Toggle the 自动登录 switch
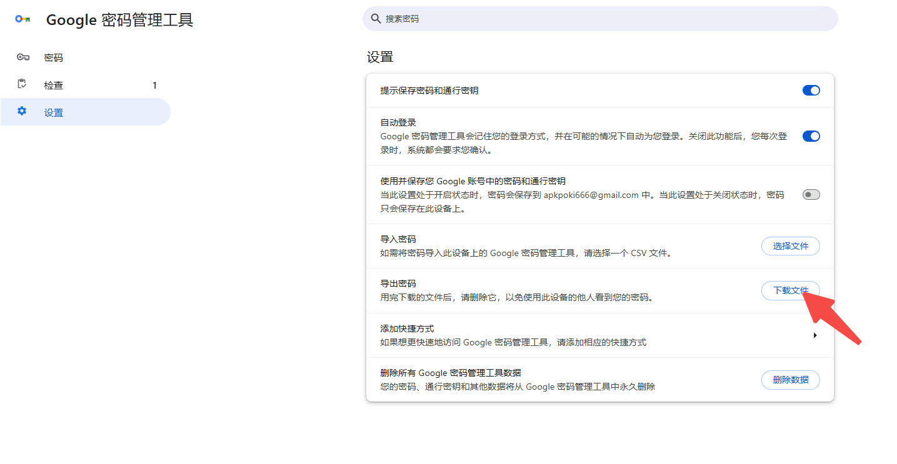 [x=811, y=136]
